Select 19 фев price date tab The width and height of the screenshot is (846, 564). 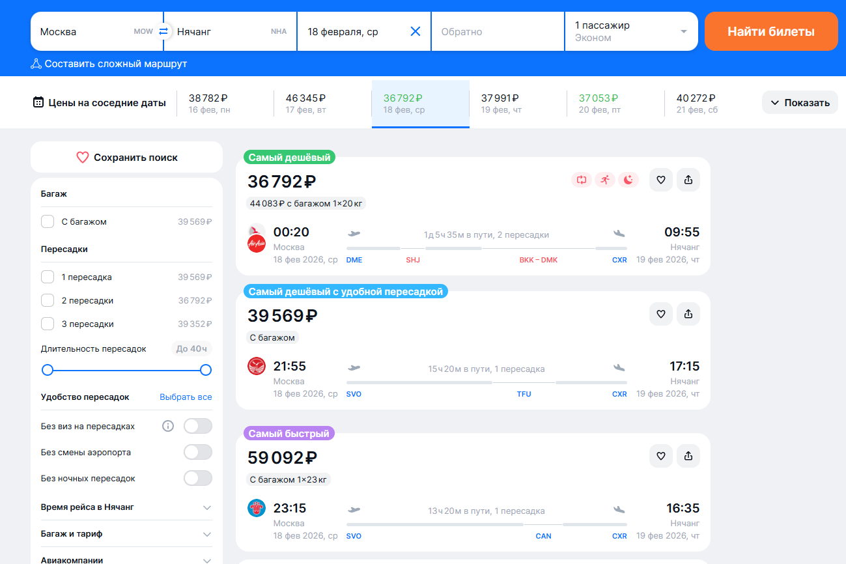point(517,104)
